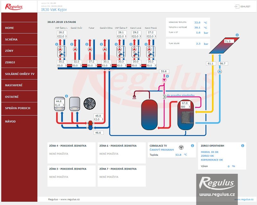Open info icon for Garáž Dvůr zone
The height and width of the screenshot is (205, 257).
[x=72, y=44]
